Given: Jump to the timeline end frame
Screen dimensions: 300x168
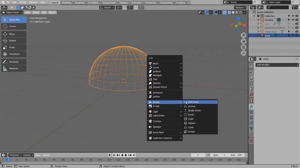Looking at the screenshot, I should [x=134, y=155].
